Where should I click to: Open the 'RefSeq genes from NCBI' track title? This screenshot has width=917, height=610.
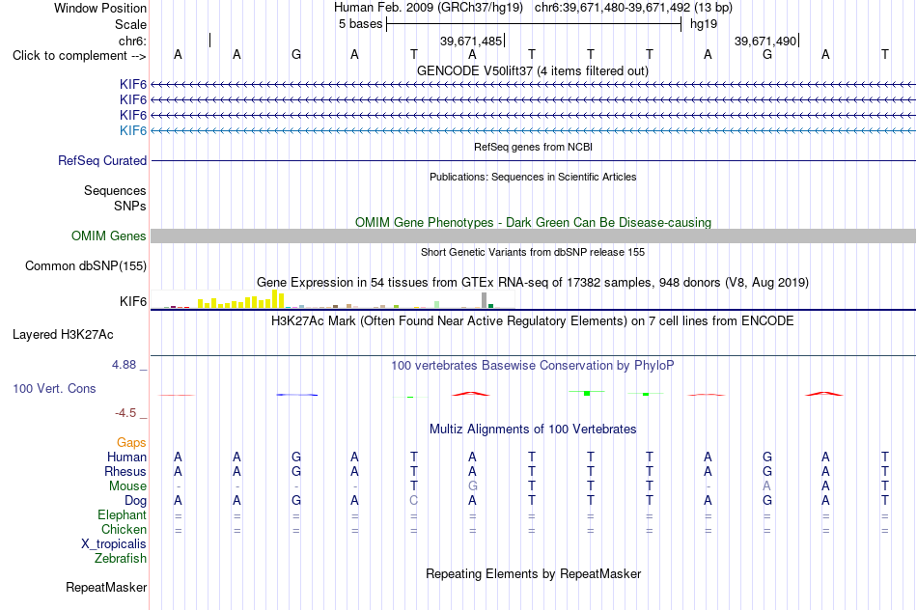click(533, 147)
